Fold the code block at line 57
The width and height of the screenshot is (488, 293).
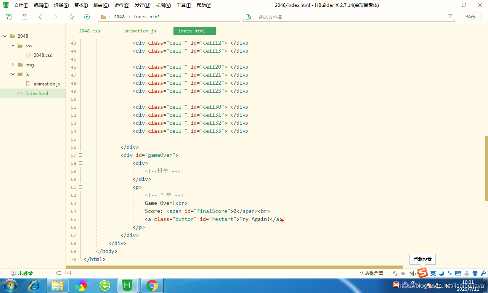[80, 155]
